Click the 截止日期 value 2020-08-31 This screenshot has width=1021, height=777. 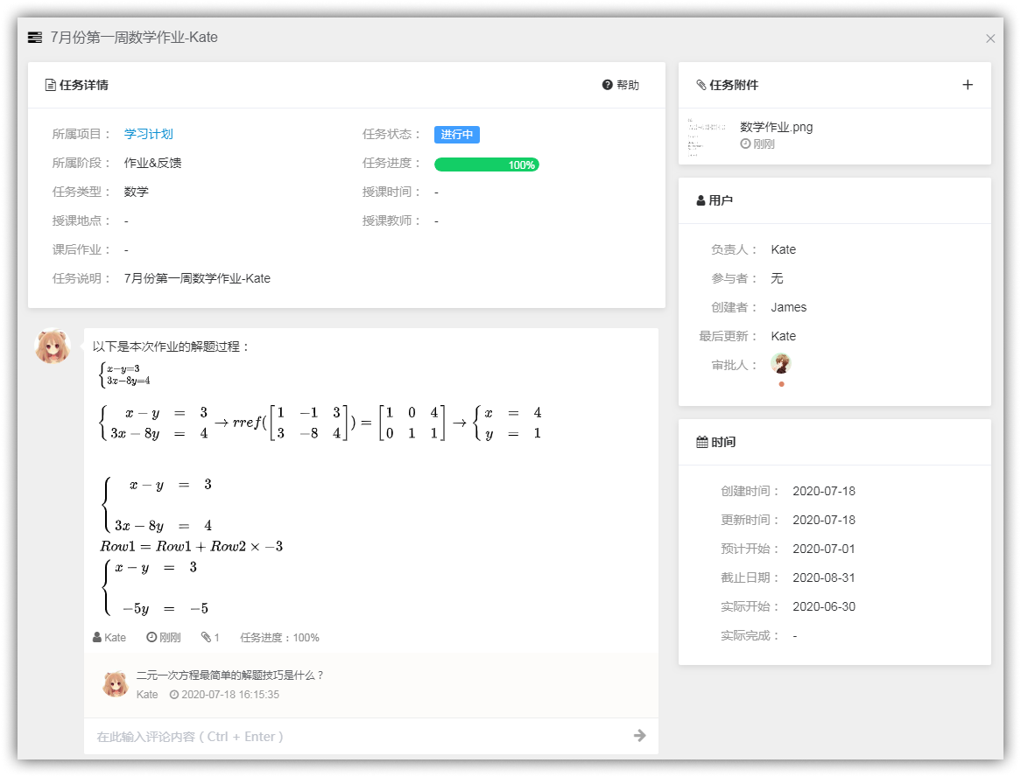tap(823, 577)
